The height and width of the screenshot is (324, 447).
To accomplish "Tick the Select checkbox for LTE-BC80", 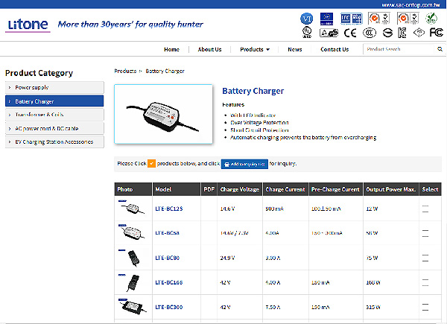I will 425,258.
